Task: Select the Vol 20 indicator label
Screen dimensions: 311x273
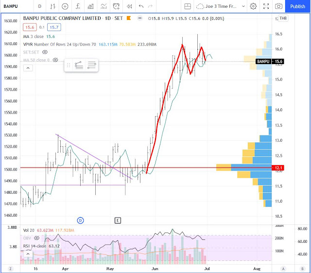Action: (29, 230)
